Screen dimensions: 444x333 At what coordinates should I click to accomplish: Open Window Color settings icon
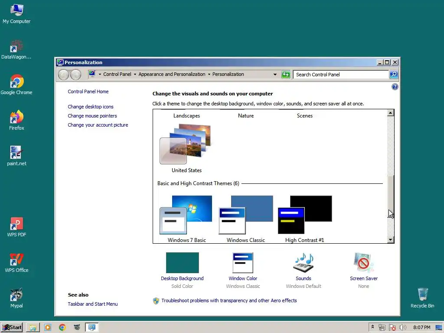(243, 262)
